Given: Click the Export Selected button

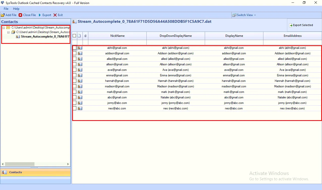Looking at the screenshot, I should tap(301, 25).
